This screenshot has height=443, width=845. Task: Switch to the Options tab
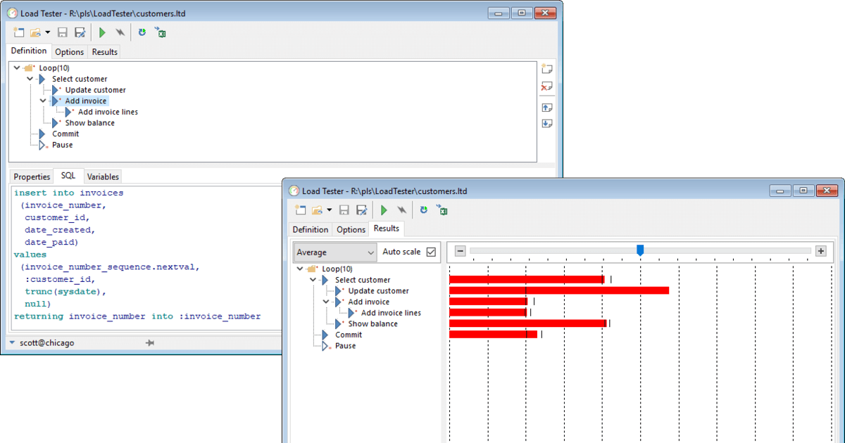(350, 229)
